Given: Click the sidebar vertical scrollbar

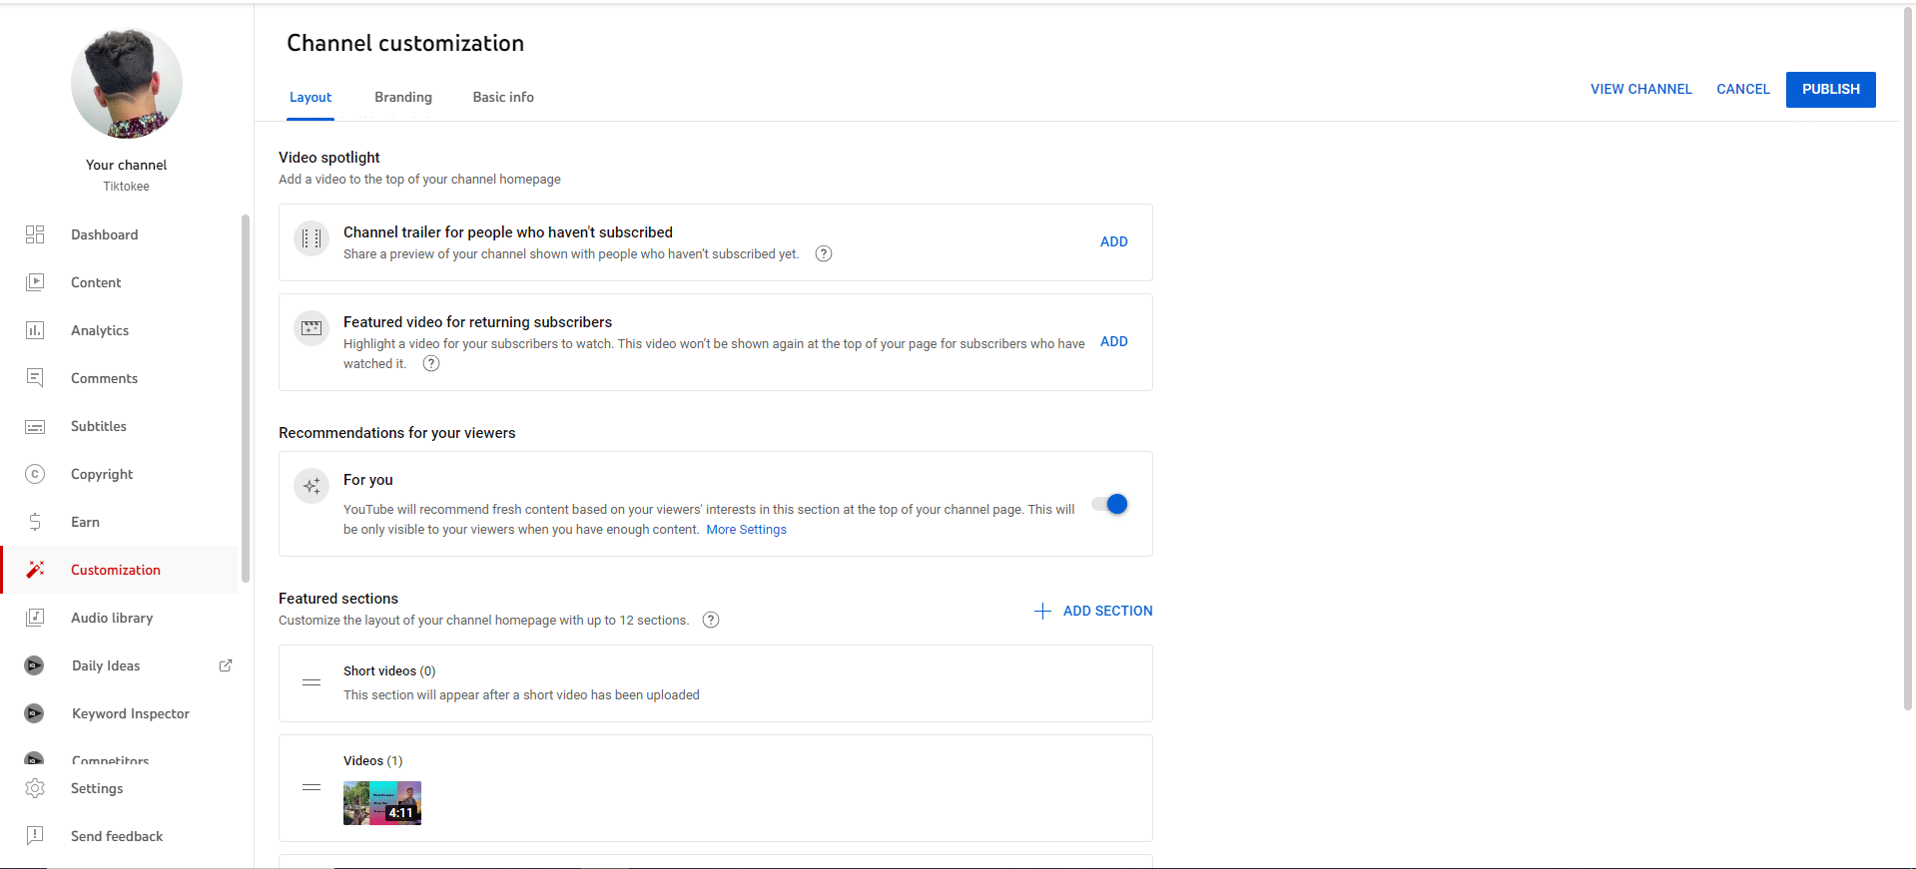Looking at the screenshot, I should [246, 399].
